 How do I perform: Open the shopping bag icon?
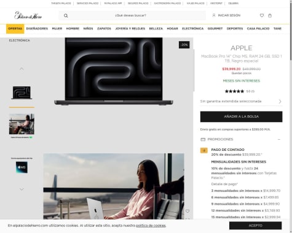[x=270, y=15]
